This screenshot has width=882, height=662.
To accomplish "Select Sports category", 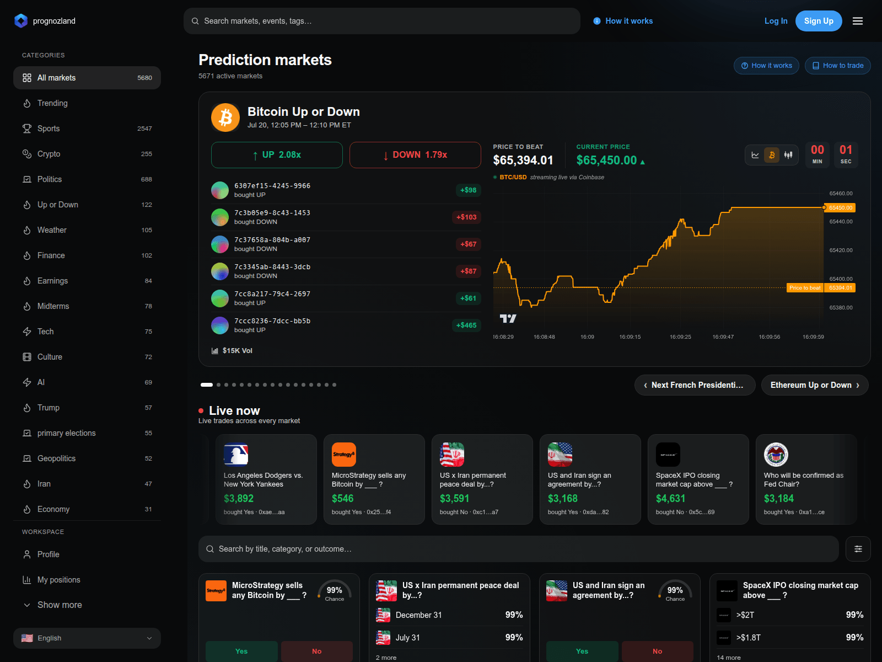I will pos(87,129).
